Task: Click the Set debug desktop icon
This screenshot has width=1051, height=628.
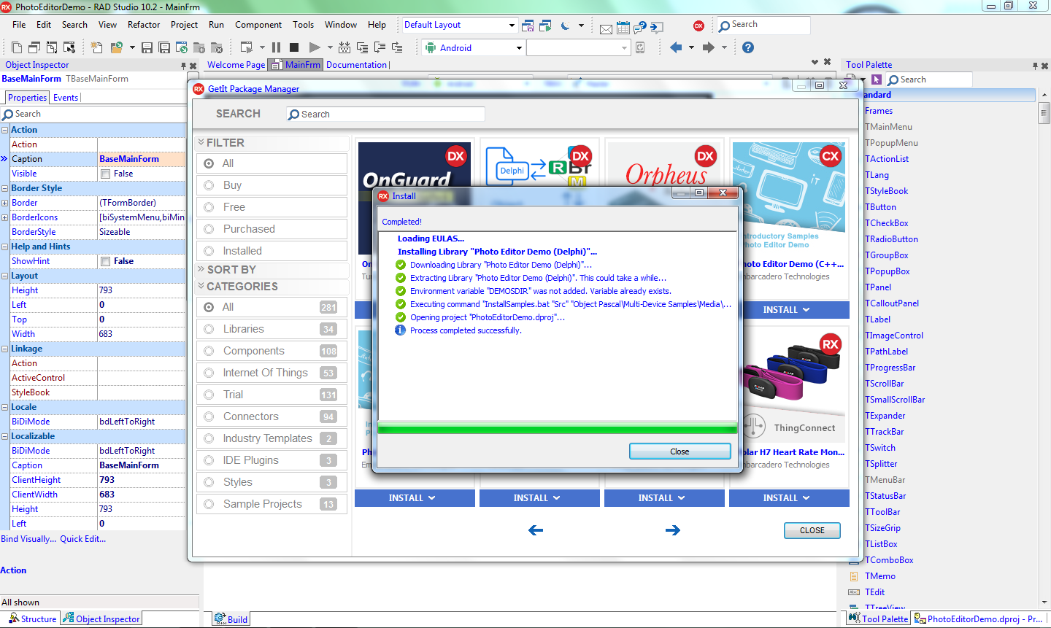Action: [546, 26]
